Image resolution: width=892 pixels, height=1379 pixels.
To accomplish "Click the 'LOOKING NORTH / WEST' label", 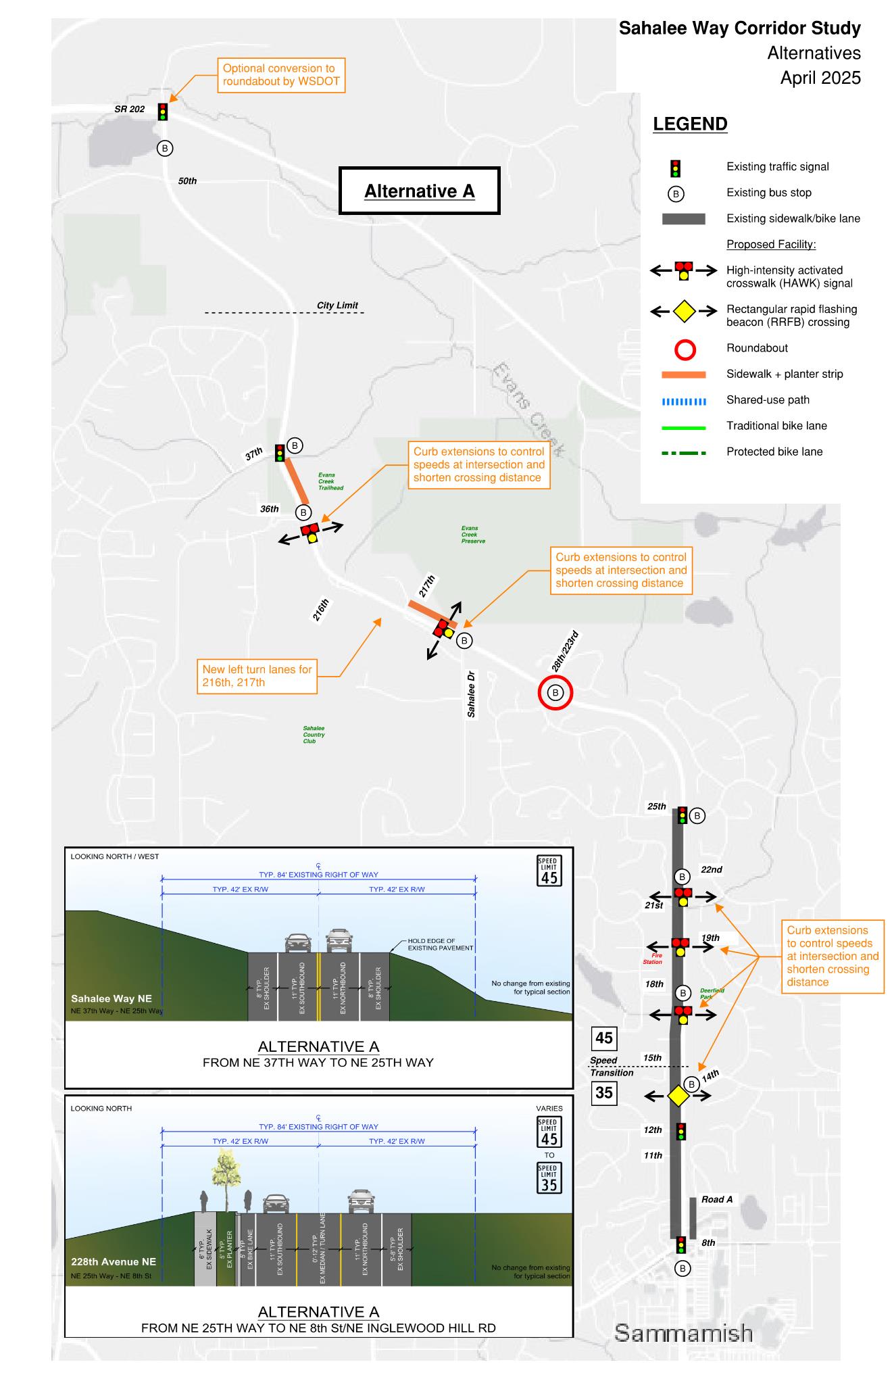I will [115, 856].
